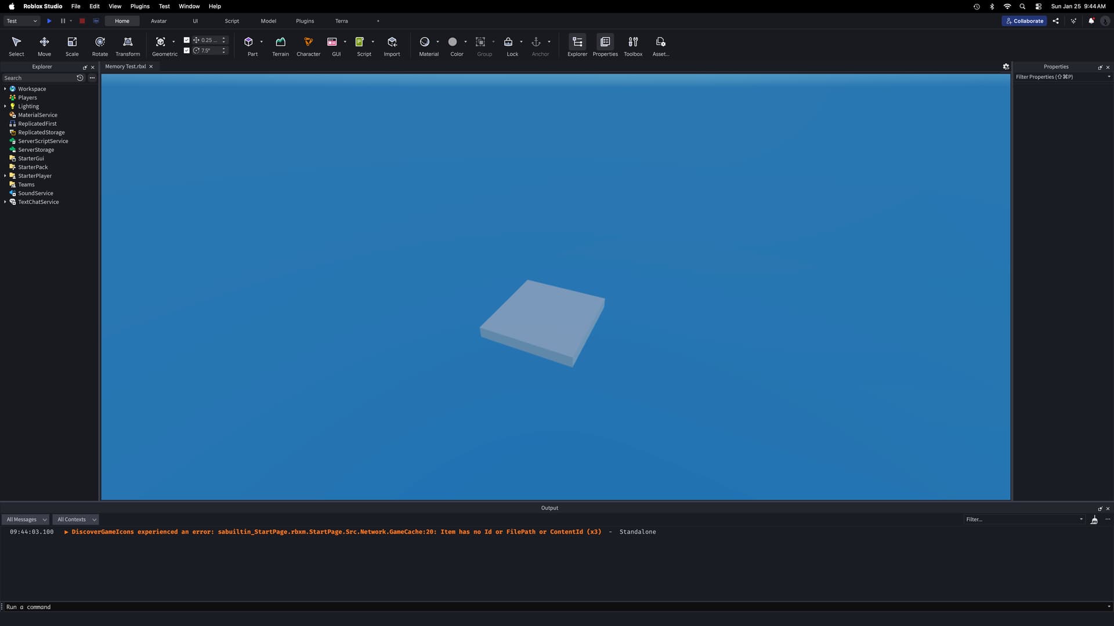The height and width of the screenshot is (626, 1114).
Task: Activate the Scale tool
Action: pyautogui.click(x=72, y=46)
